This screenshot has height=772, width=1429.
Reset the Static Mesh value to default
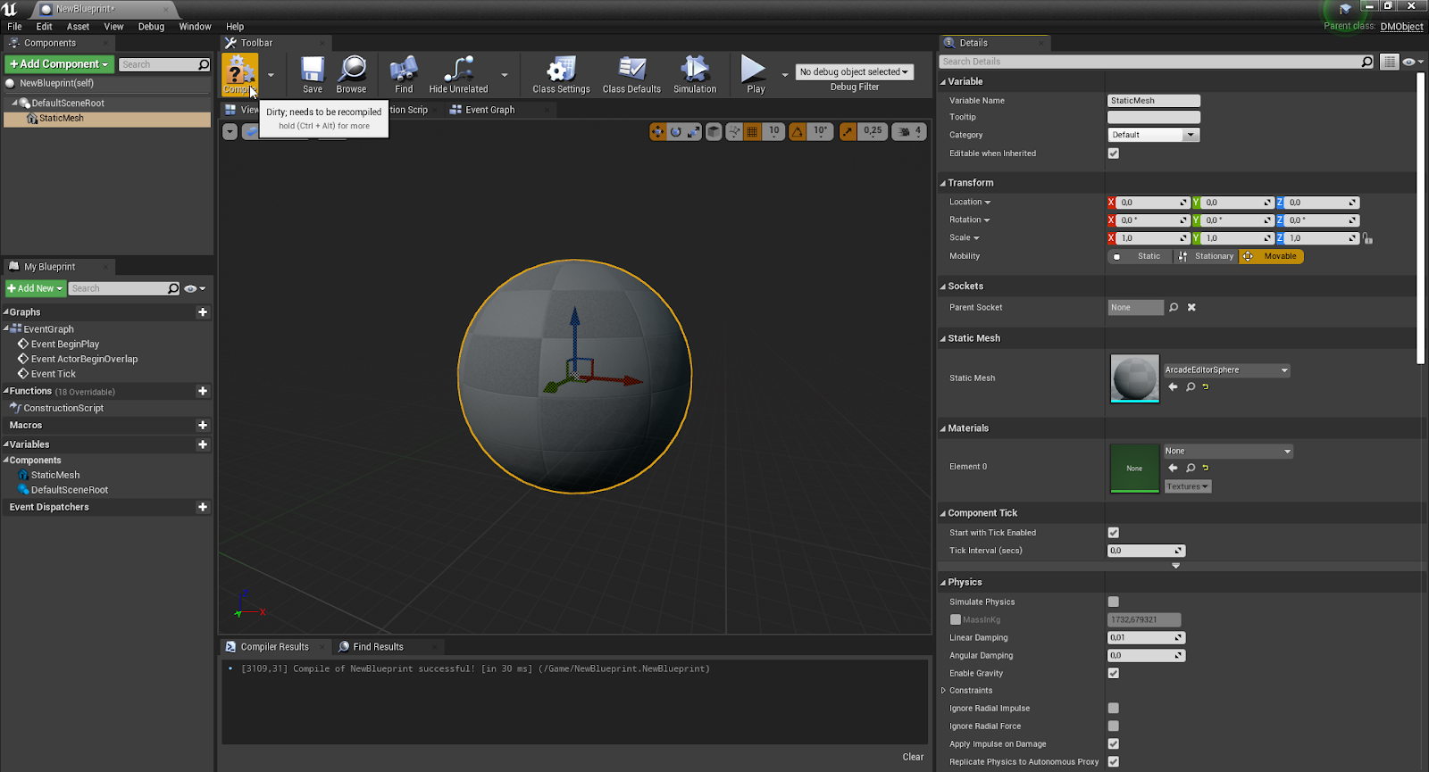pyautogui.click(x=1206, y=386)
